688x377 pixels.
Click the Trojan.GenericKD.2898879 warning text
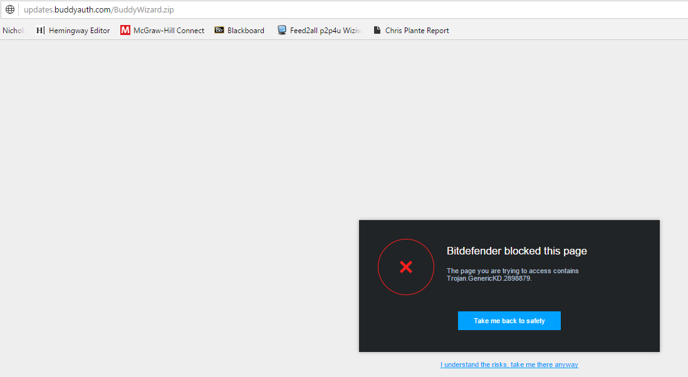(513, 274)
